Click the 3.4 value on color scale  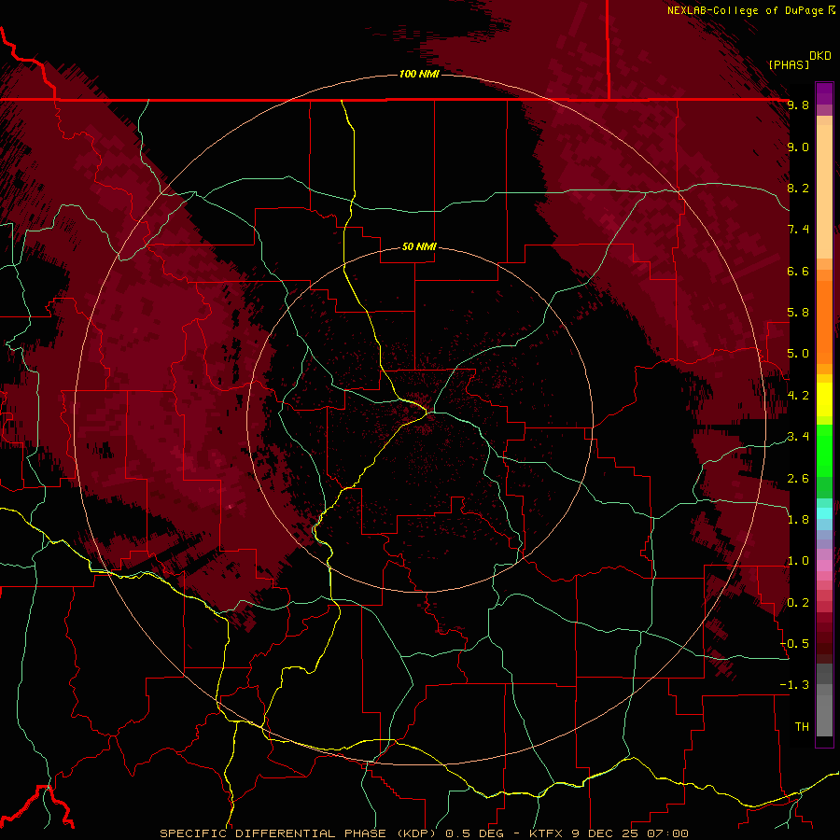(798, 437)
